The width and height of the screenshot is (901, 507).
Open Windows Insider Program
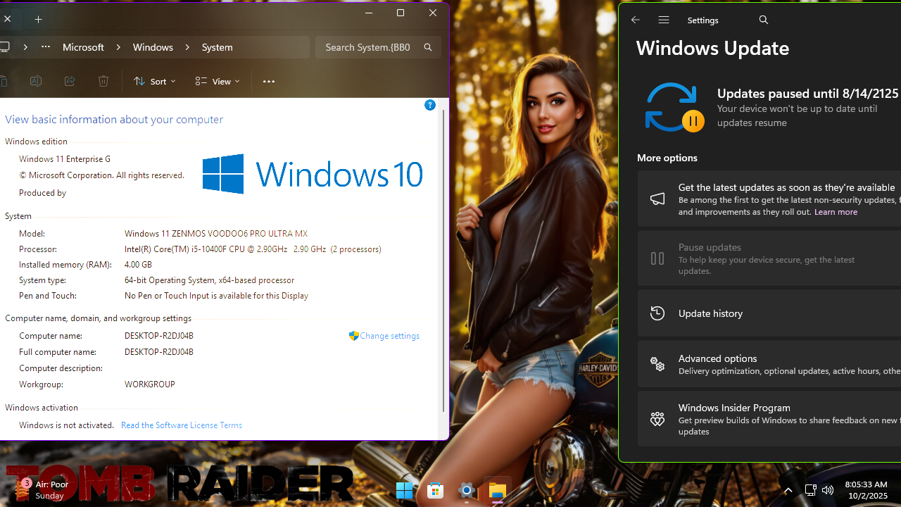(x=769, y=419)
